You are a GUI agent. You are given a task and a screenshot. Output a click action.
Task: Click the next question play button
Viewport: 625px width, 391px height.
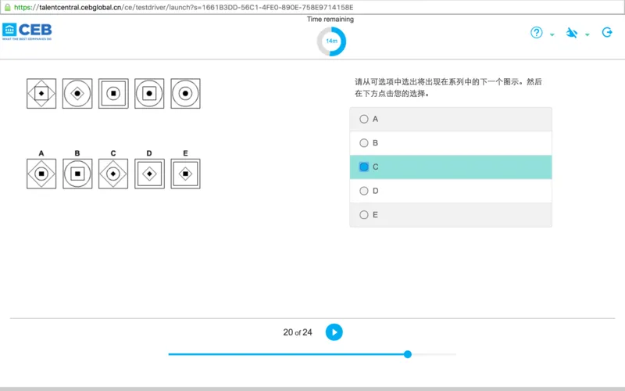[334, 332]
